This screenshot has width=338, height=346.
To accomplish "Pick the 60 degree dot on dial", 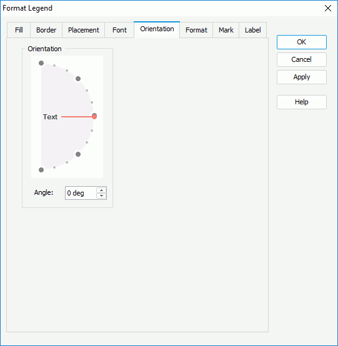I will coord(67,71).
